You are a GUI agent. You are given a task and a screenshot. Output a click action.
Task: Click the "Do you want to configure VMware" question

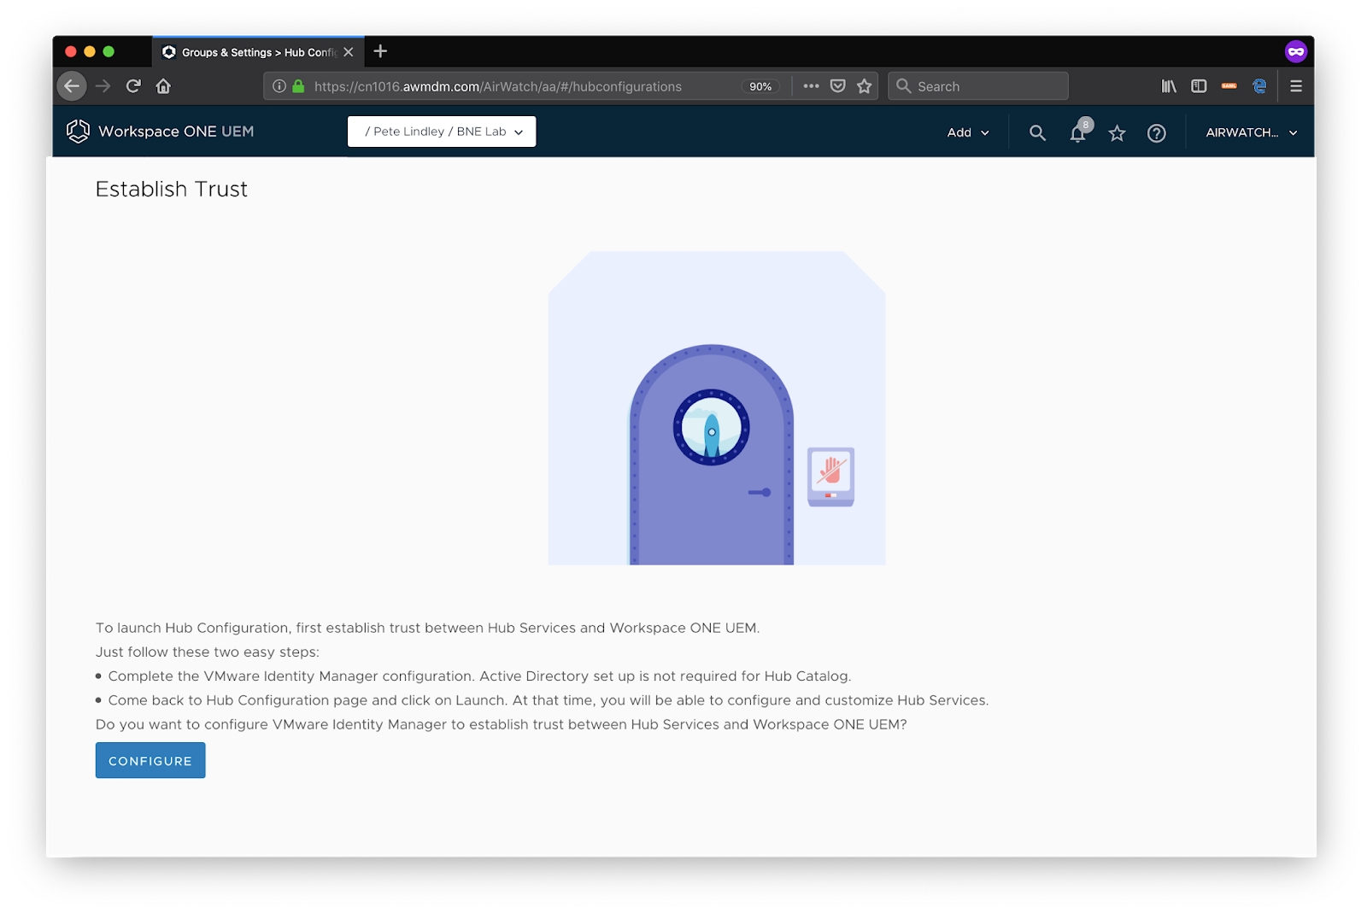pyautogui.click(x=502, y=724)
